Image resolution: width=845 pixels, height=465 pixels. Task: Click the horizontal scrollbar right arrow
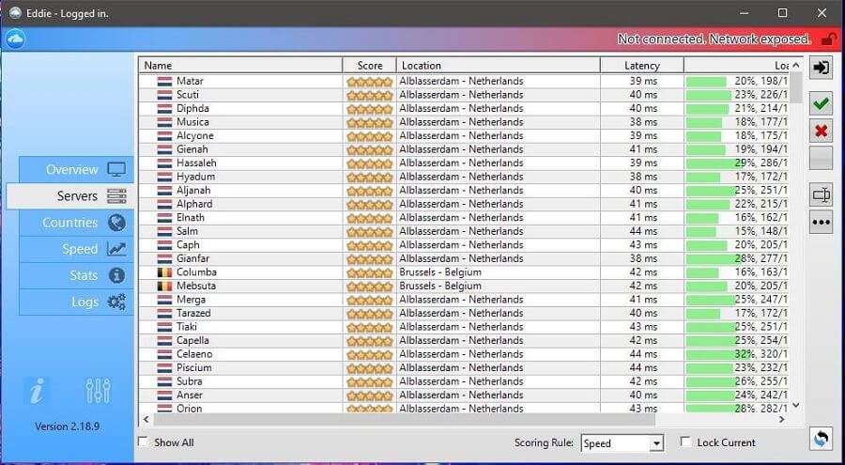782,419
